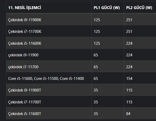
Task: Click the PL2 value 154
Action: point(129,78)
